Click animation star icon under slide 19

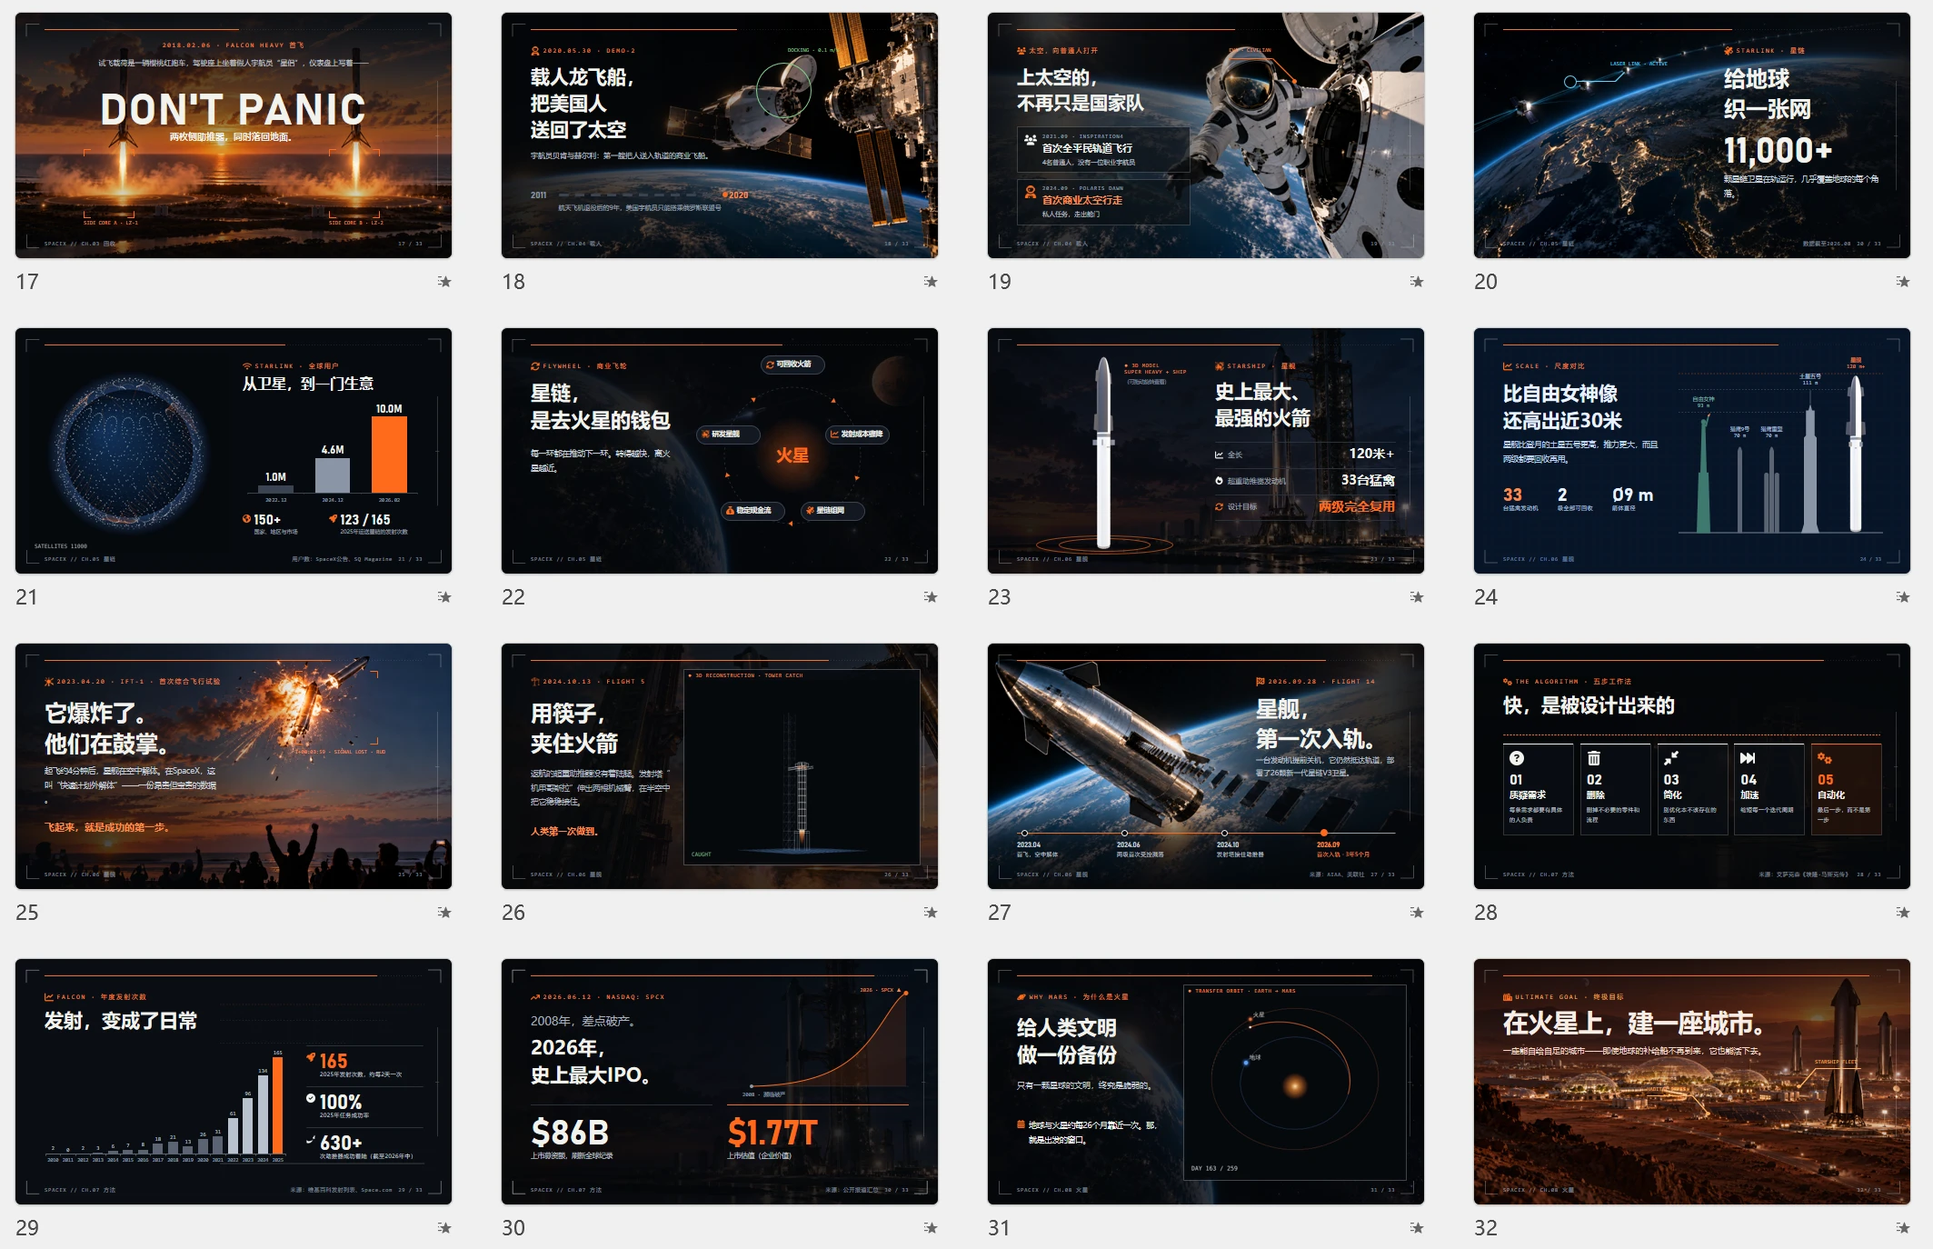(x=1417, y=282)
